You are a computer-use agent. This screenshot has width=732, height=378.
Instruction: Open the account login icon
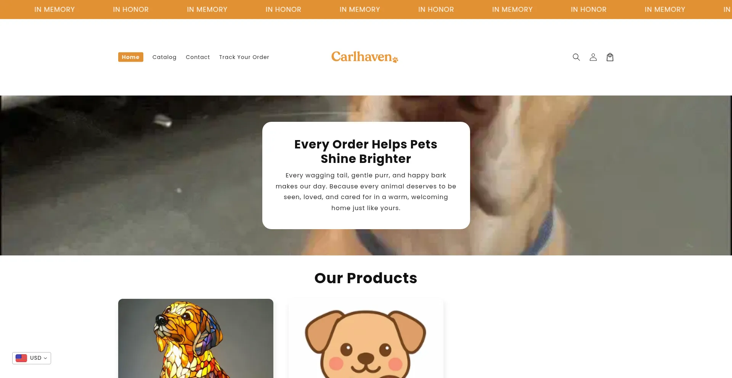(593, 57)
